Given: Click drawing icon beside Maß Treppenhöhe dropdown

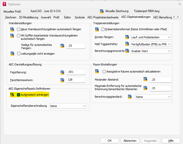Looking at the screenshot, I should click(127, 44).
